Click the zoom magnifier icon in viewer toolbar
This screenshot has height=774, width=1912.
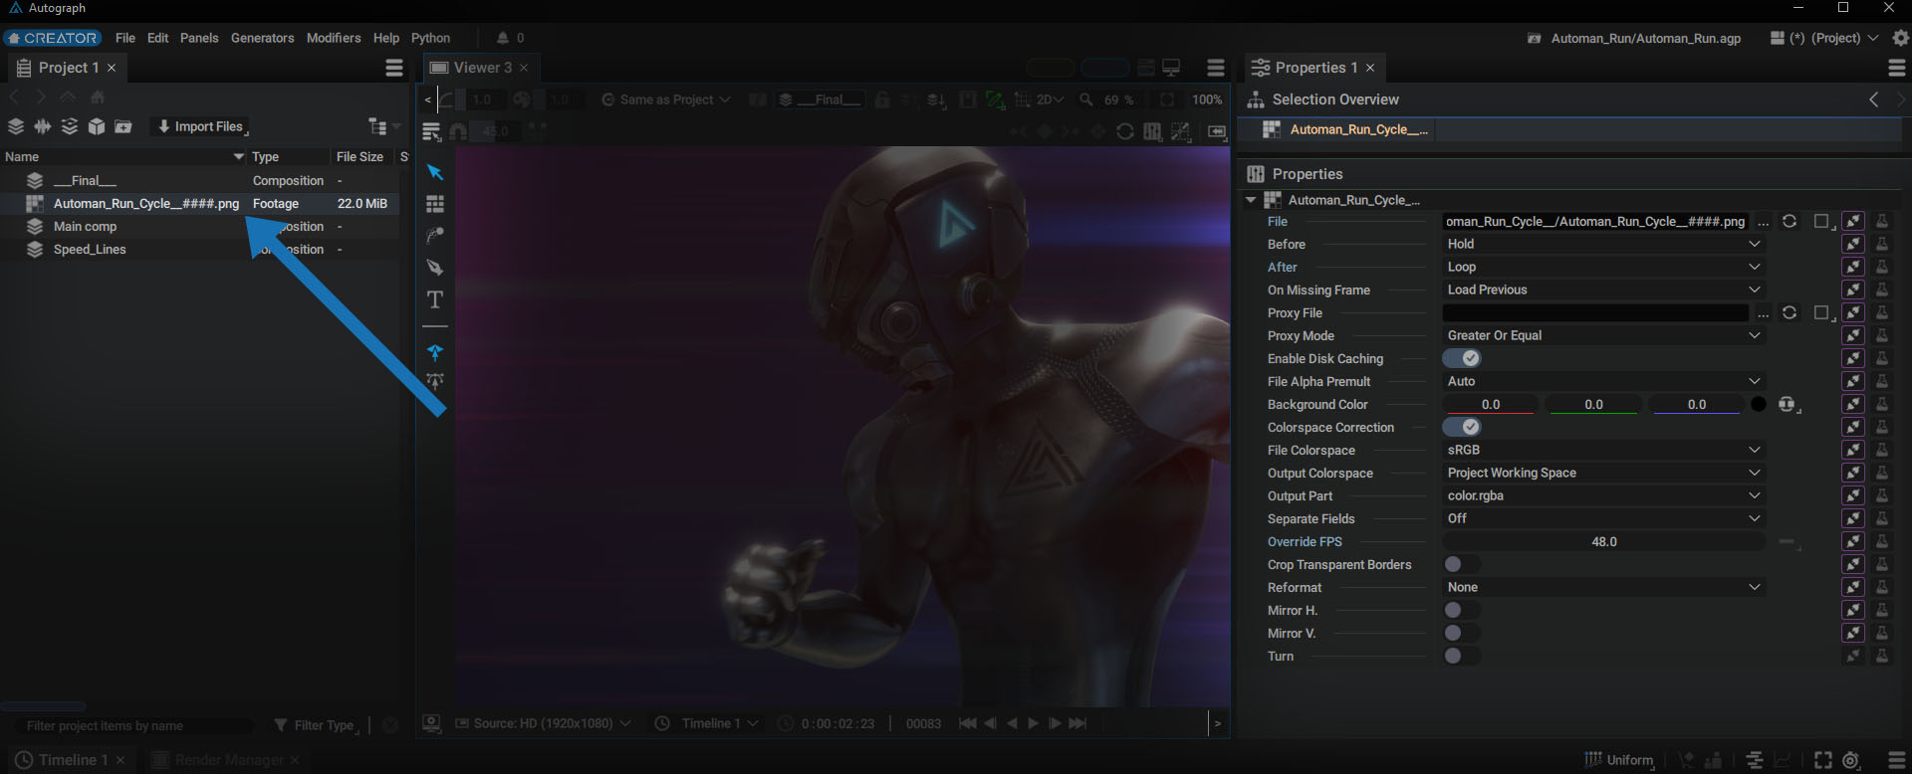(x=1086, y=99)
